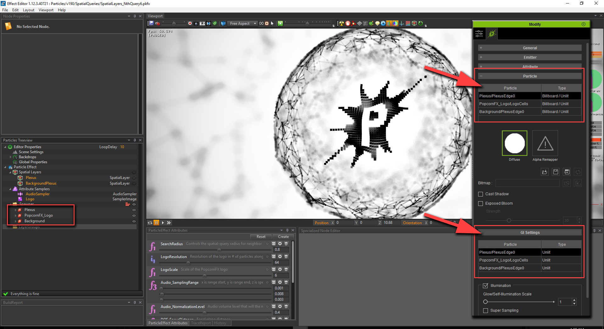Screen dimensions: 604x329
Task: Collapse the Particle section in Modify panel
Action: (x=530, y=76)
